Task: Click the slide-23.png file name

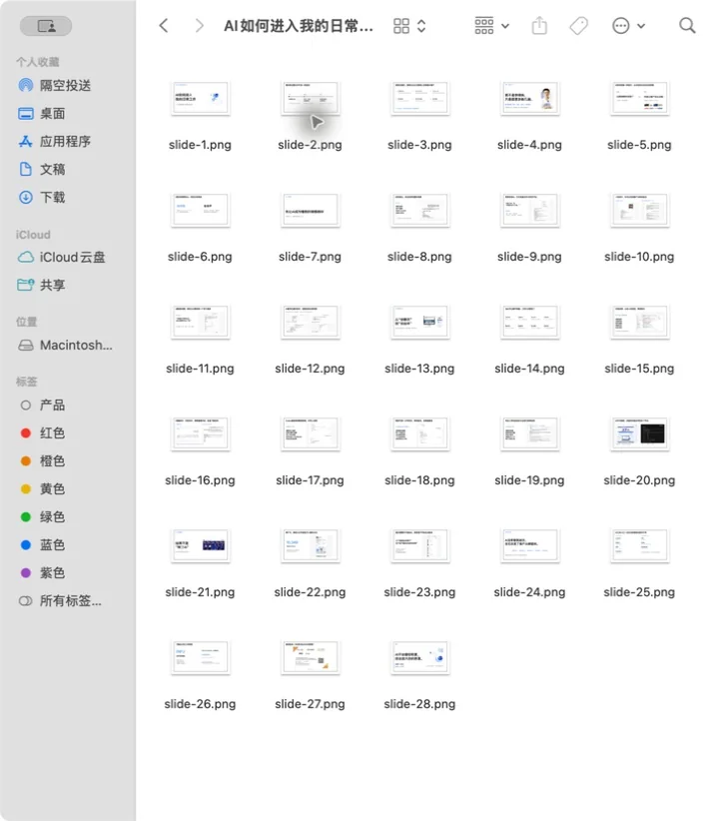Action: point(419,592)
